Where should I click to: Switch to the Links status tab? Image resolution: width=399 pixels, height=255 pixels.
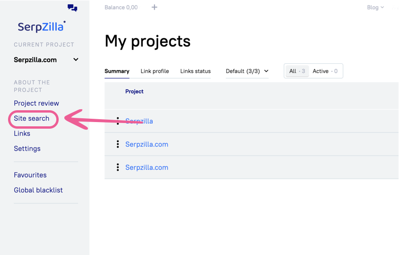[x=195, y=71]
